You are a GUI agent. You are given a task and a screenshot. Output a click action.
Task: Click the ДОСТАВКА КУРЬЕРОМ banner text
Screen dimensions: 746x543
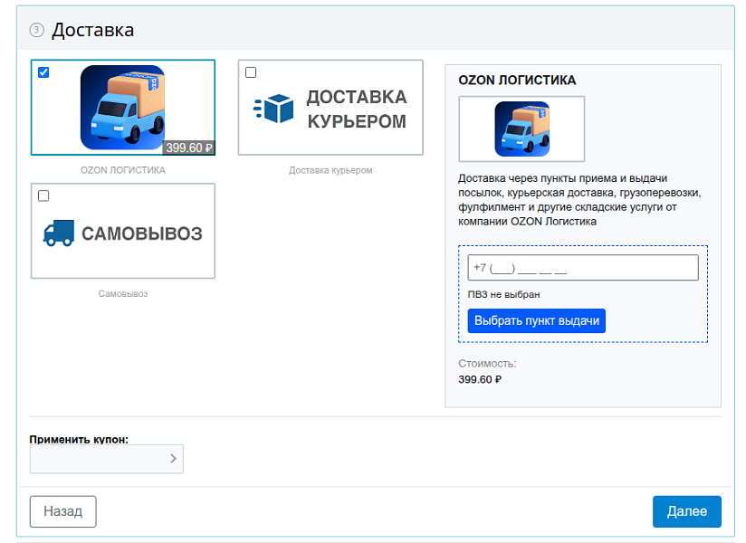[x=357, y=109]
